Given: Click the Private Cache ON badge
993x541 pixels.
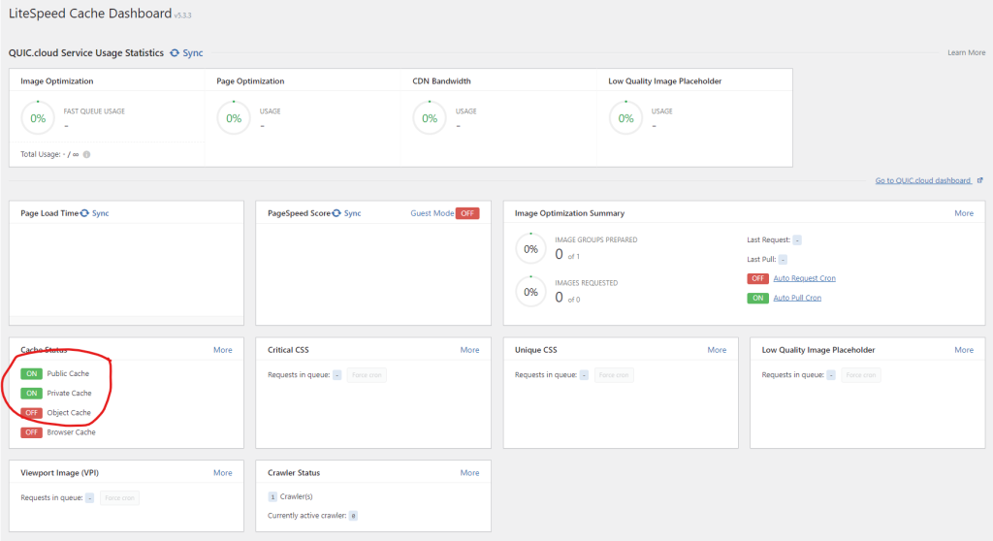Looking at the screenshot, I should 31,394.
